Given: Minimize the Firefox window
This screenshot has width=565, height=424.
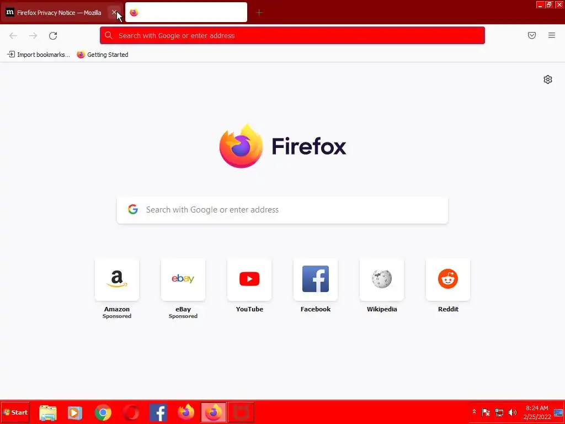Looking at the screenshot, I should 540,4.
